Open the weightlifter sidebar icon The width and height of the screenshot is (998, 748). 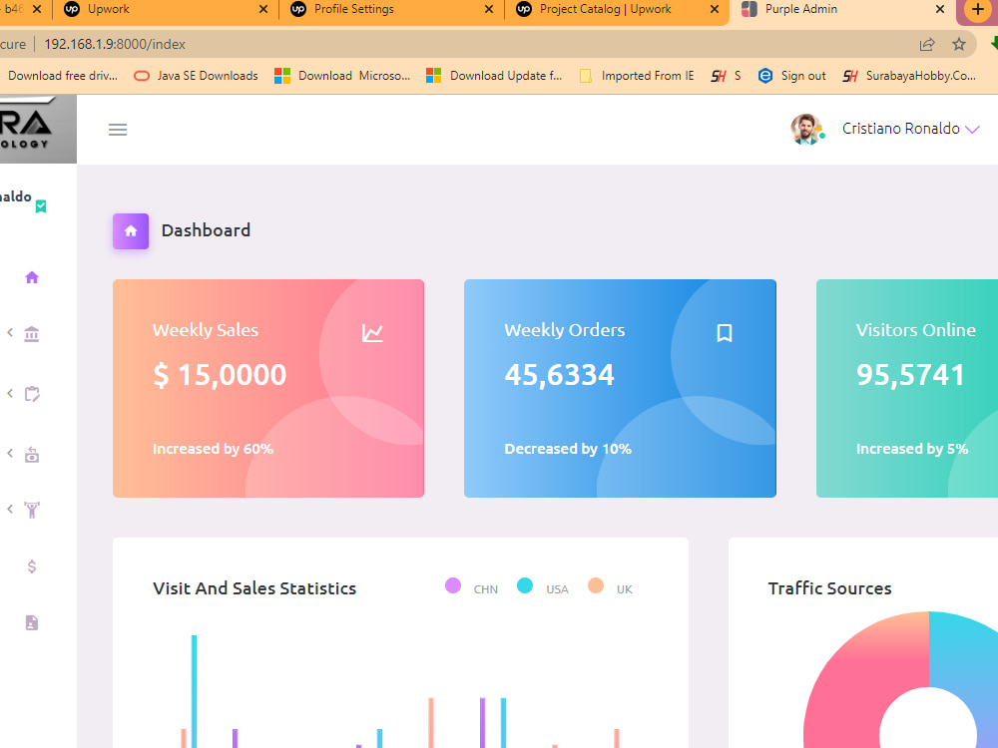[x=32, y=510]
